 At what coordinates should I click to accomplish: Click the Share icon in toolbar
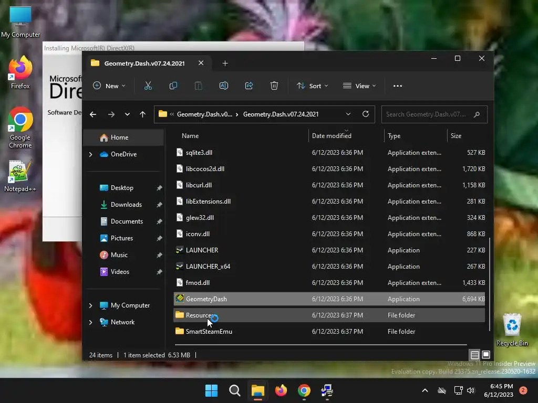coord(249,86)
